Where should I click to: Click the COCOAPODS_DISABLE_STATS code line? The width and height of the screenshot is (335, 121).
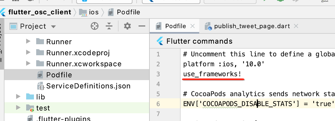(258, 104)
